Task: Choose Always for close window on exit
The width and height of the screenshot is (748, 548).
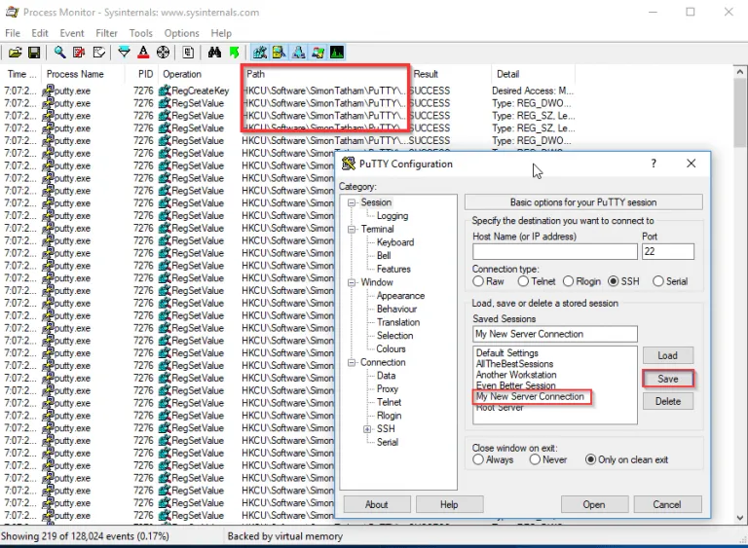Action: [478, 459]
